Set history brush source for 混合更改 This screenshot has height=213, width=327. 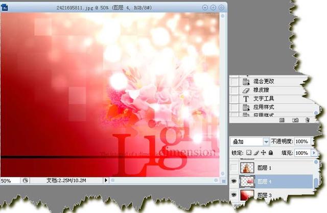(x=234, y=82)
